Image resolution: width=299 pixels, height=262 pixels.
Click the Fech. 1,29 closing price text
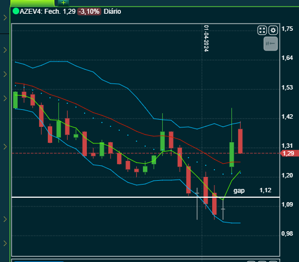[60, 12]
